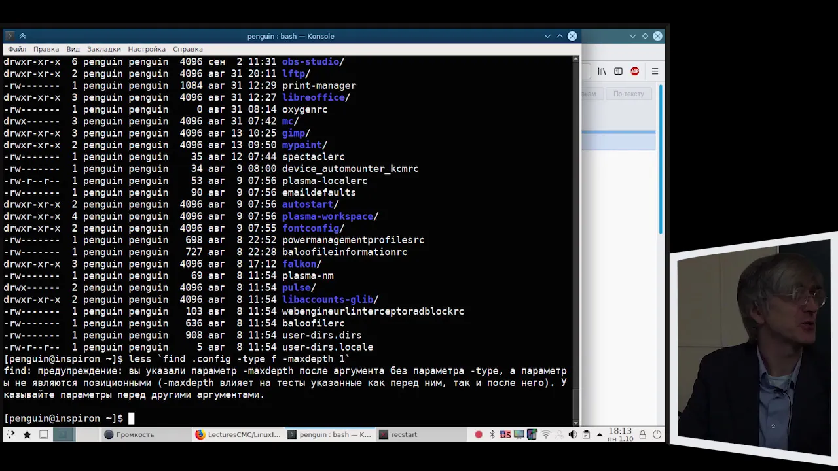Open the Закладки menu
Screen dimensions: 838x471
103,49
